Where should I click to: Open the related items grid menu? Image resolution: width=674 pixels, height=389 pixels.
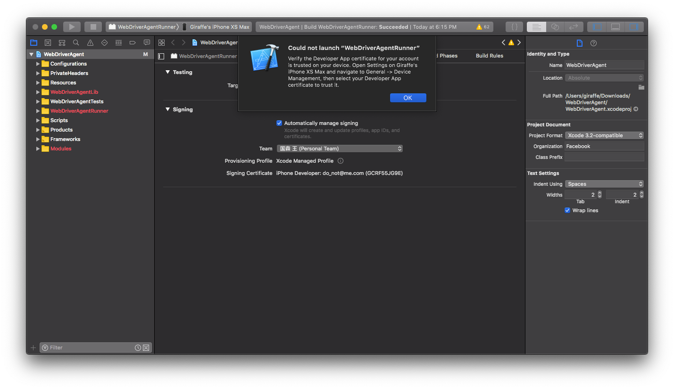(161, 42)
